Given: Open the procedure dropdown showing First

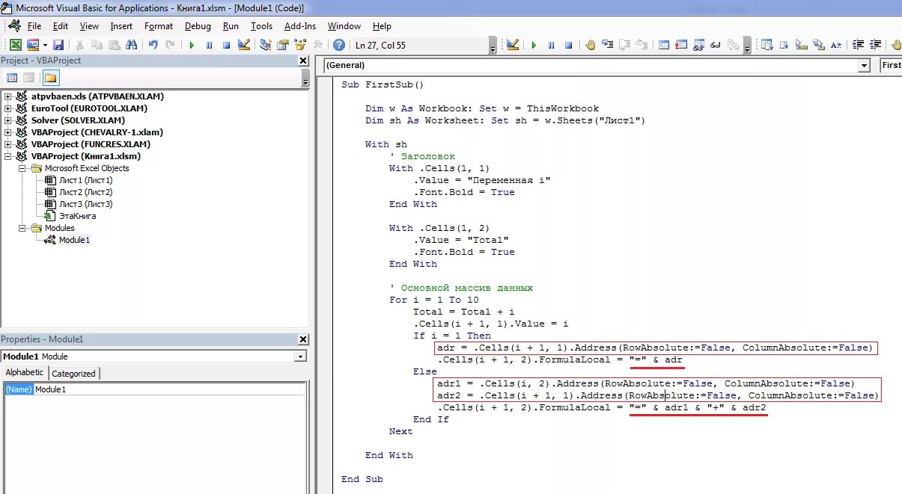Looking at the screenshot, I should coord(891,66).
